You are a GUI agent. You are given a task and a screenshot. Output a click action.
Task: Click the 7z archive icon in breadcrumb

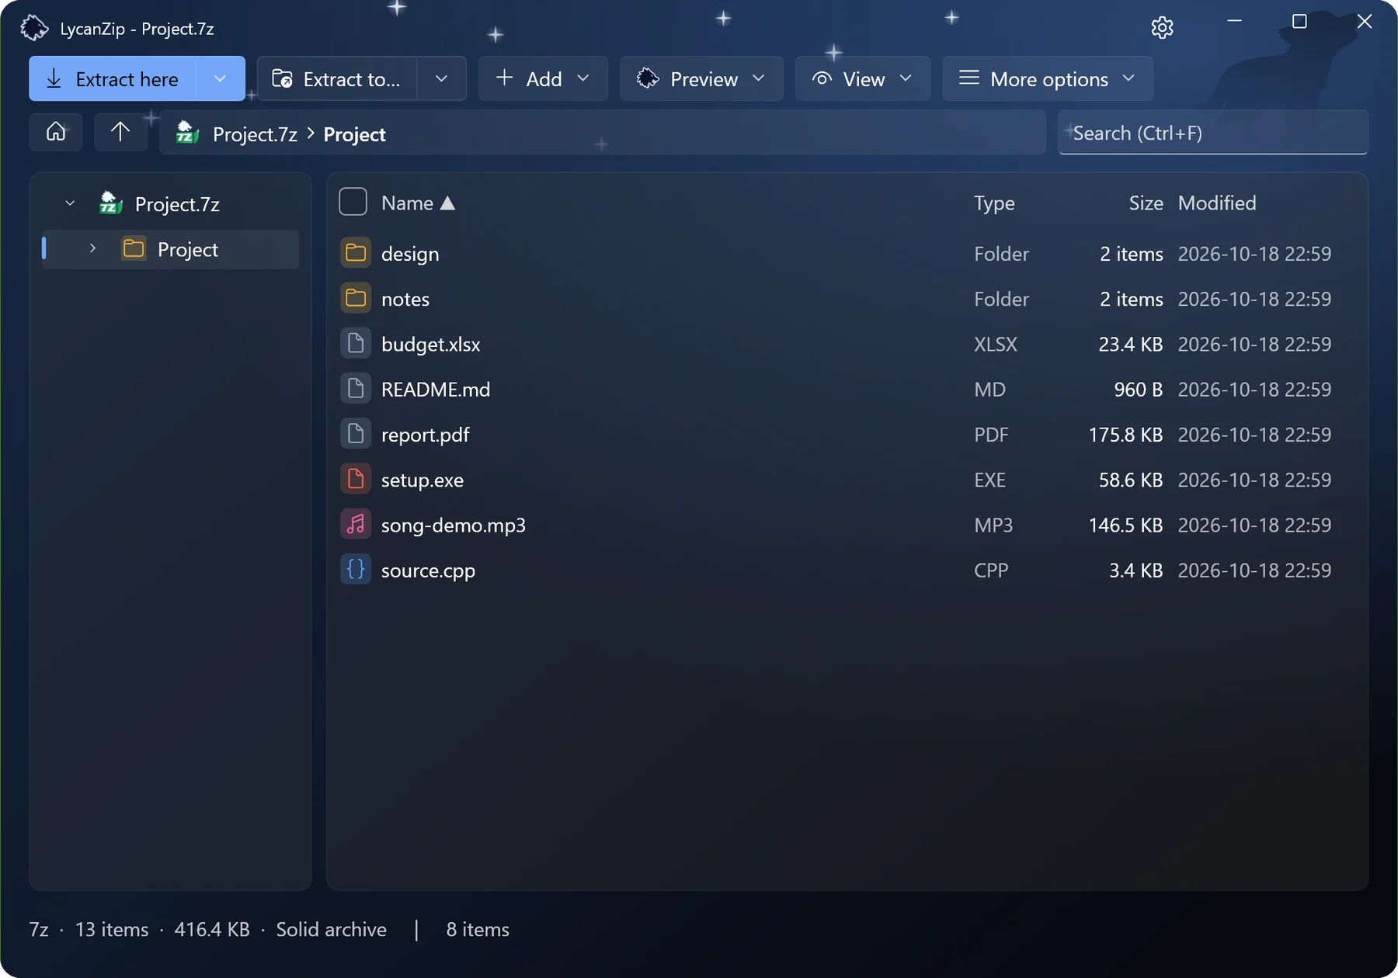click(187, 133)
